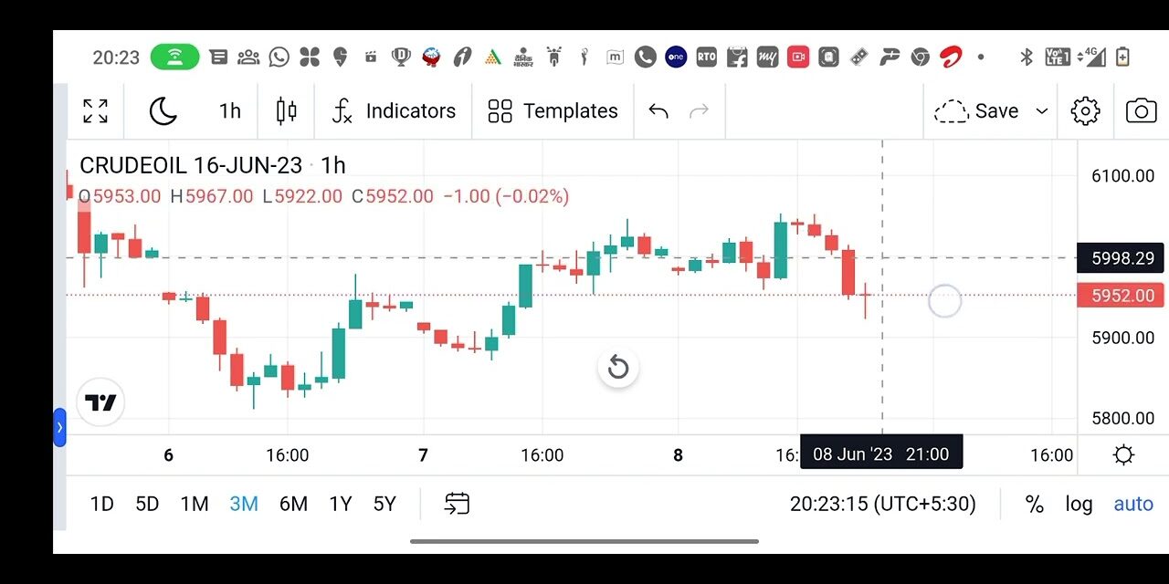Click the TradingView logo on the chart
This screenshot has height=584, width=1169.
point(100,402)
